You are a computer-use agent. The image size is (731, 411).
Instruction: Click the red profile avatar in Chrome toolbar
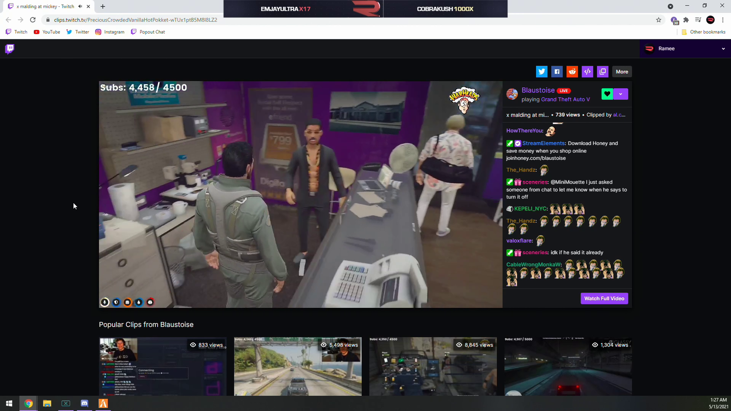coord(710,20)
